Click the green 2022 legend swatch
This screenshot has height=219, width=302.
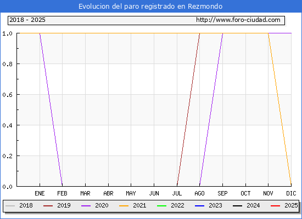[162, 206]
